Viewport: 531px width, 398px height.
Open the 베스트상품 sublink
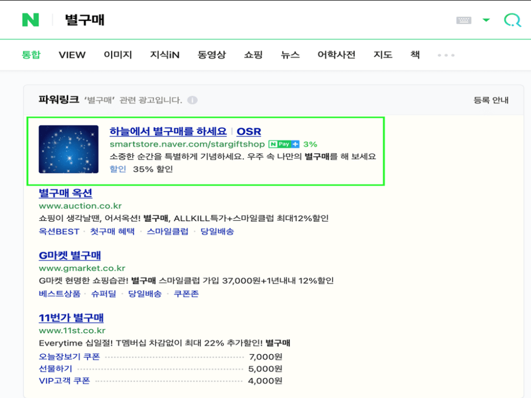pyautogui.click(x=59, y=294)
